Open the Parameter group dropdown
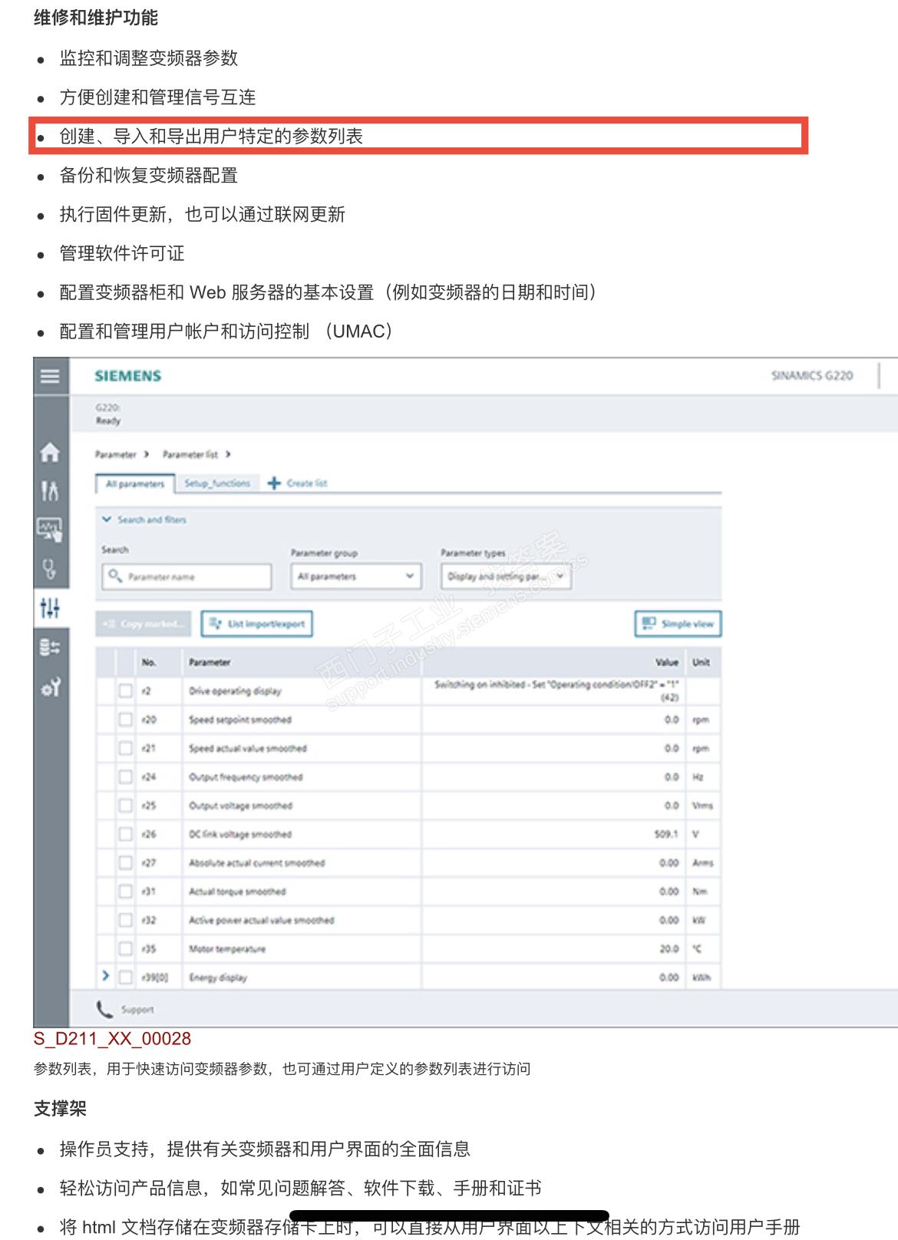The width and height of the screenshot is (898, 1240). pyautogui.click(x=355, y=576)
